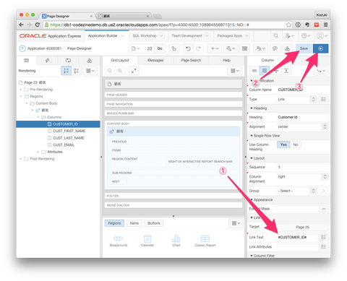Open the Type dropdown showing Link

[296, 99]
